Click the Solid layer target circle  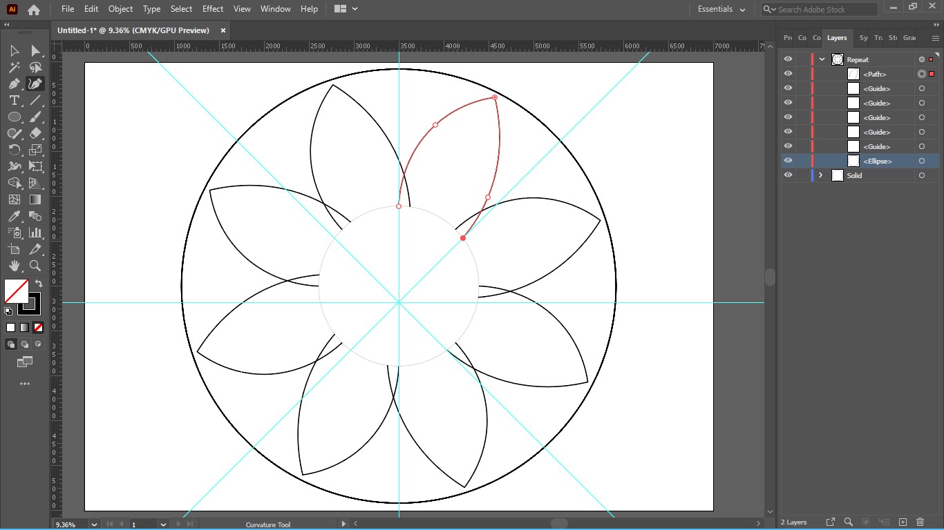(x=922, y=175)
